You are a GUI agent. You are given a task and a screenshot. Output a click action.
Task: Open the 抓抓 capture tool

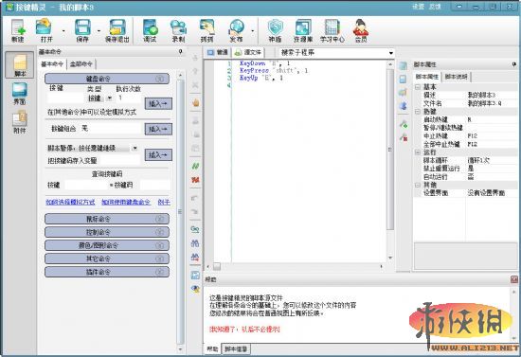(207, 30)
